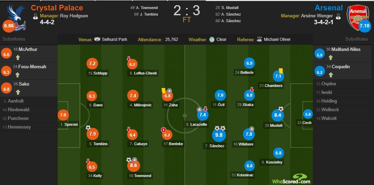Open the Arsenal team name link
Image resolution: width=374 pixels, height=185 pixels.
(x=328, y=8)
